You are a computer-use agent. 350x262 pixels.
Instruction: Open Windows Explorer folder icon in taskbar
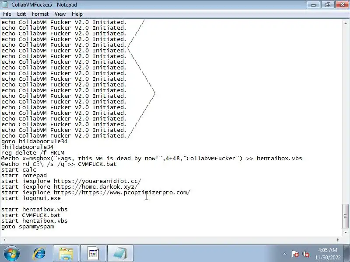pos(66,254)
